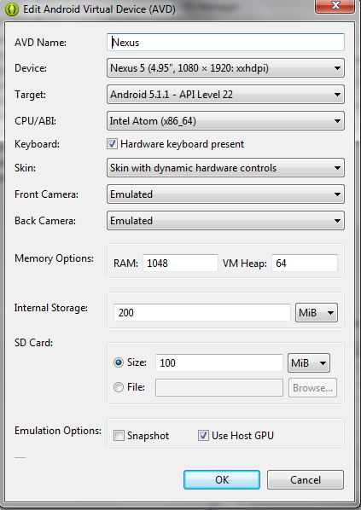
Task: Click the Internal Storage field showing 200
Action: tap(201, 313)
